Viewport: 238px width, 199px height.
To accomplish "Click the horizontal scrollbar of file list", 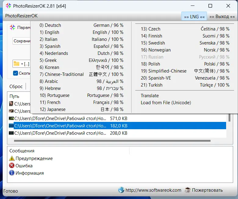I will click(x=112, y=141).
